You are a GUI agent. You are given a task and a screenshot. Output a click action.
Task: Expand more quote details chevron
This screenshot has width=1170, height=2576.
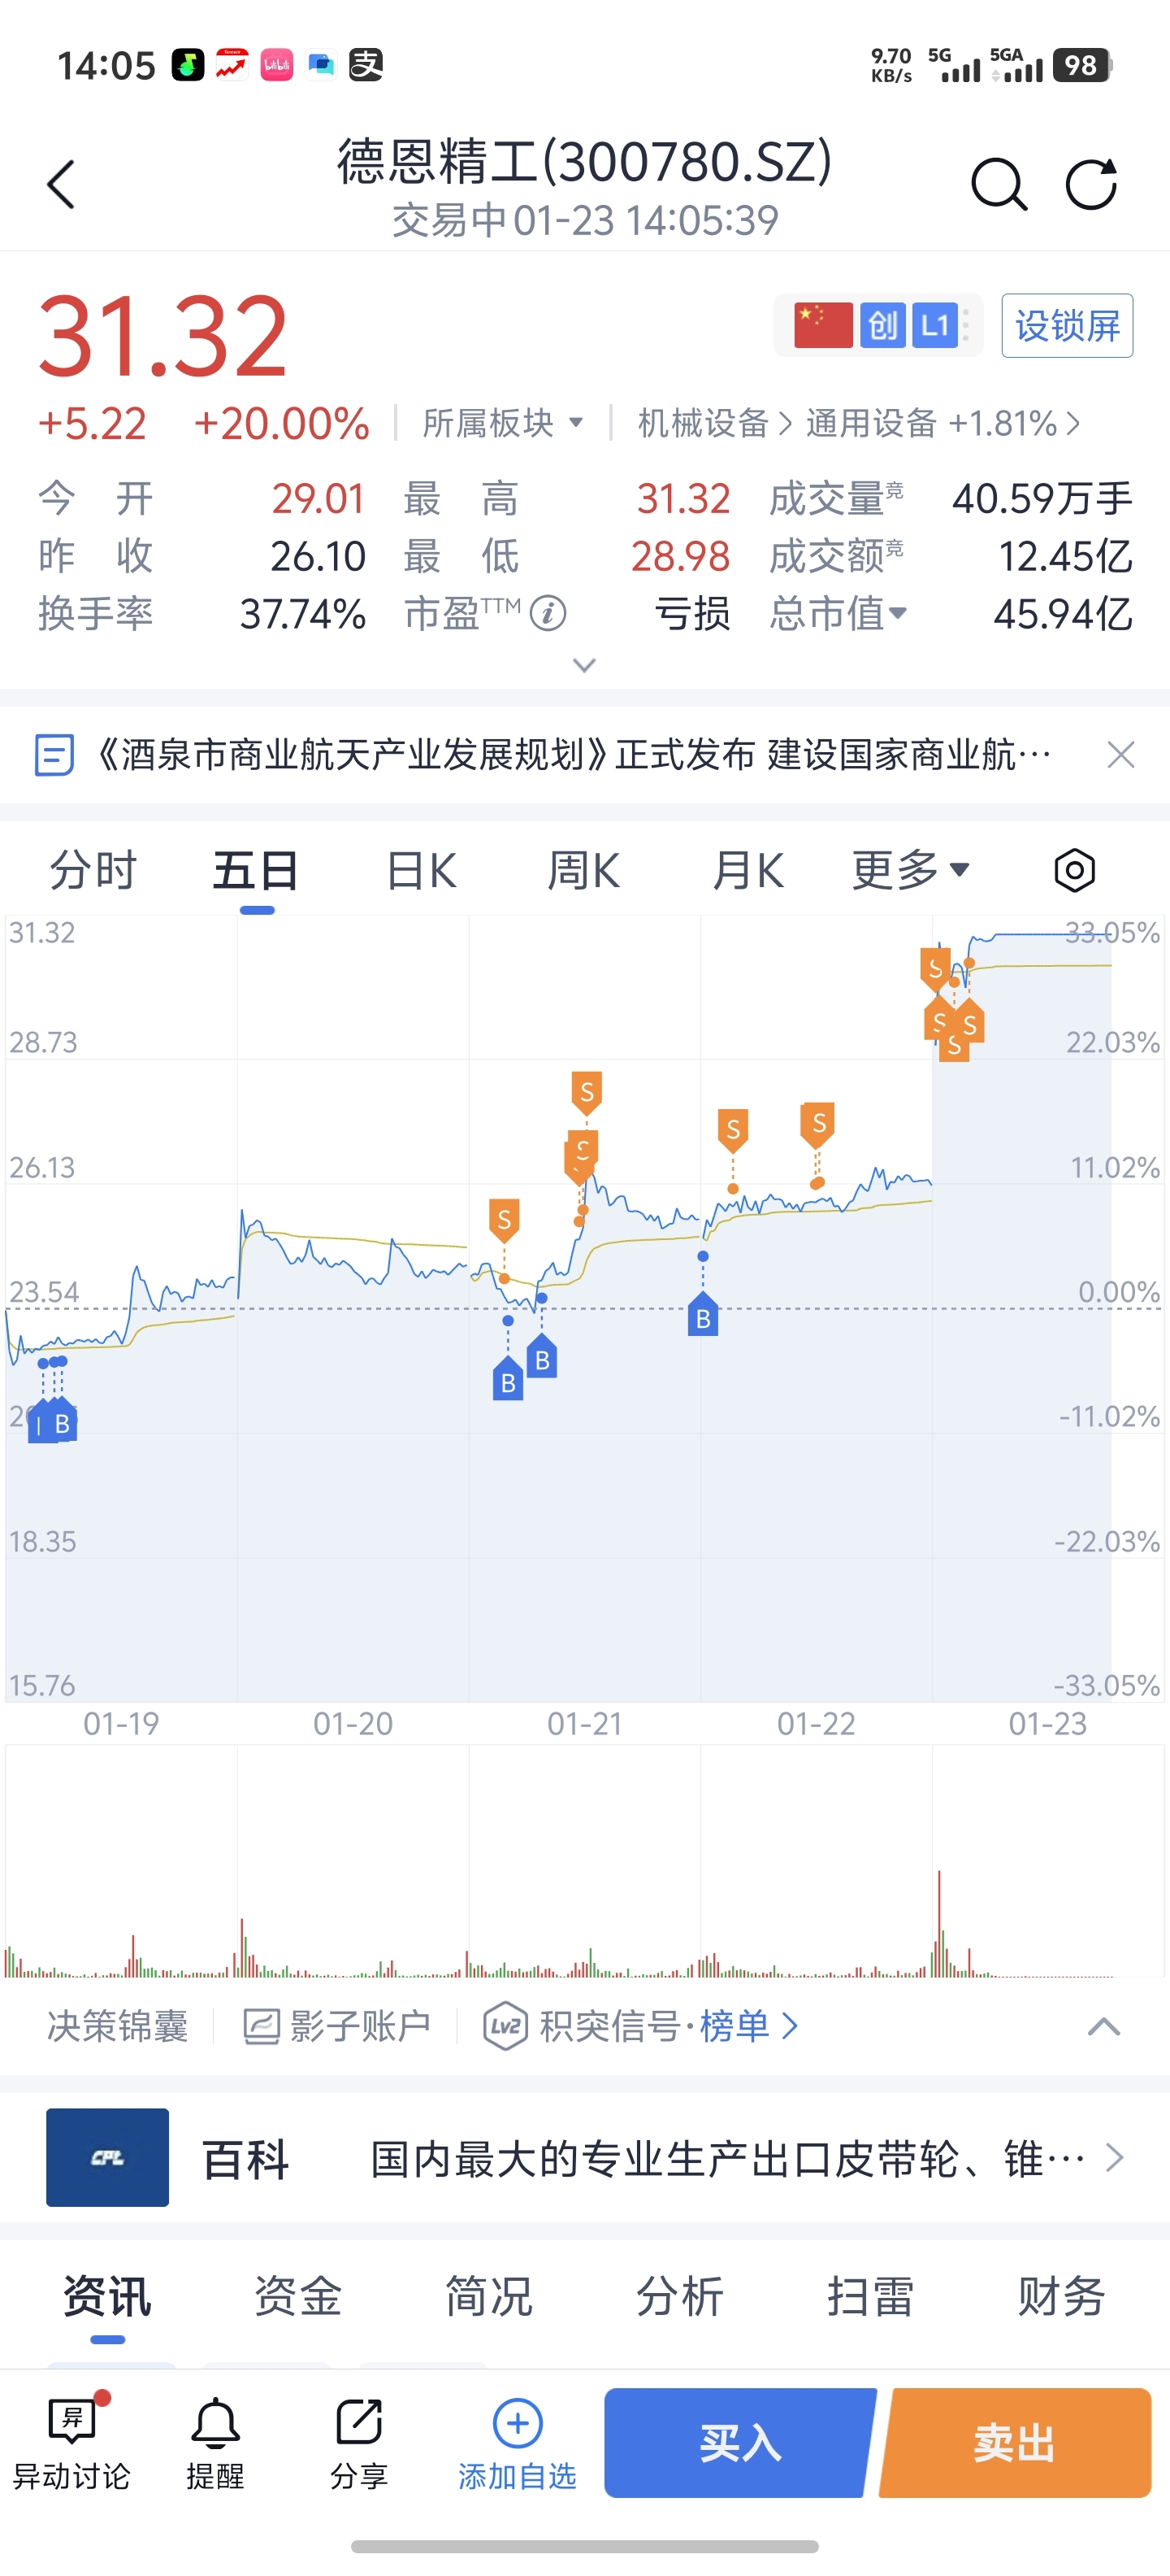[x=584, y=665]
